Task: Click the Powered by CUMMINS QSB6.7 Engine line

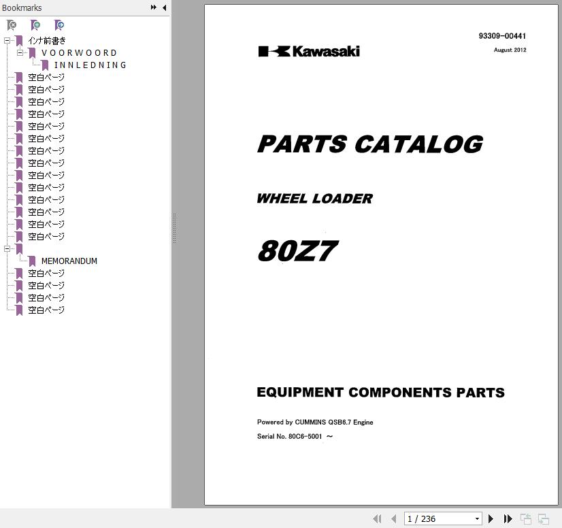Action: 315,423
